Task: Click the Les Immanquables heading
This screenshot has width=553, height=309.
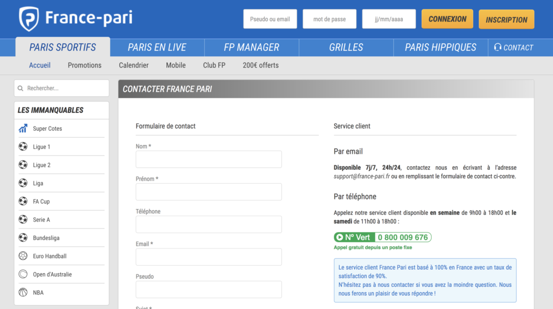Action: click(50, 110)
